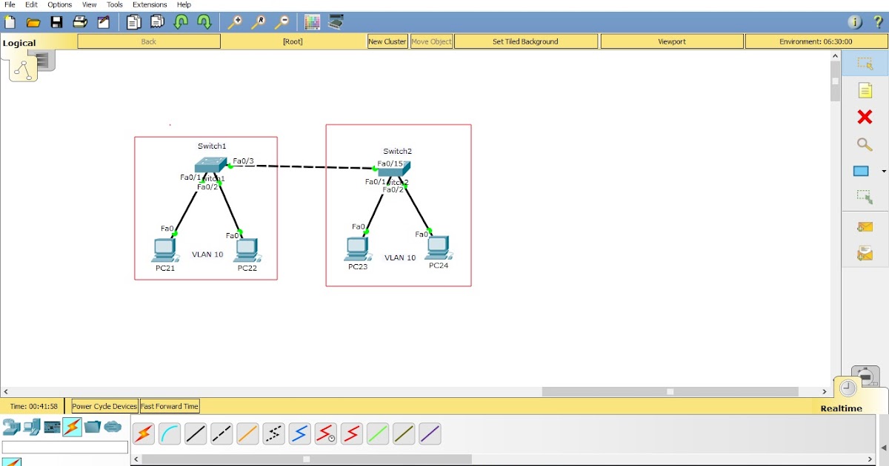The width and height of the screenshot is (889, 466).
Task: Activate the Inspect magnifier tool
Action: (865, 144)
